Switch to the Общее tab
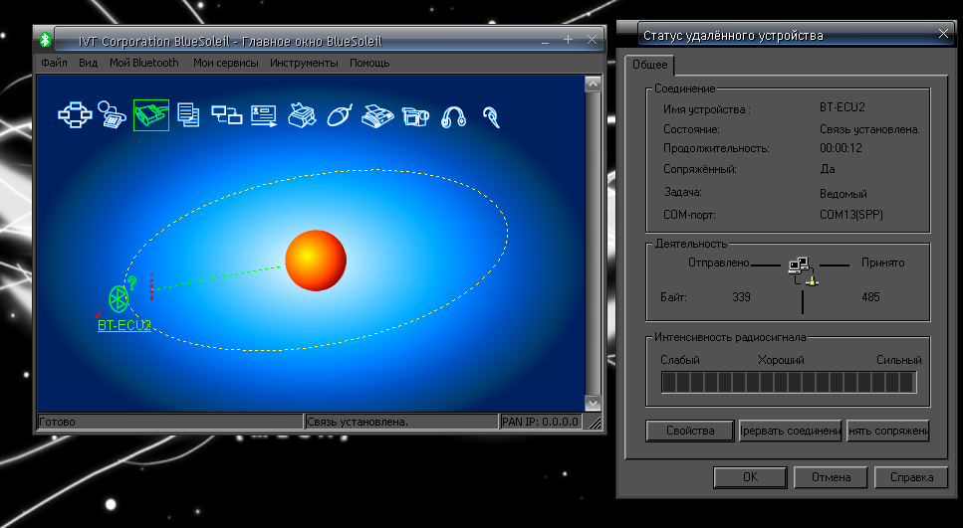This screenshot has width=963, height=528. [x=649, y=65]
